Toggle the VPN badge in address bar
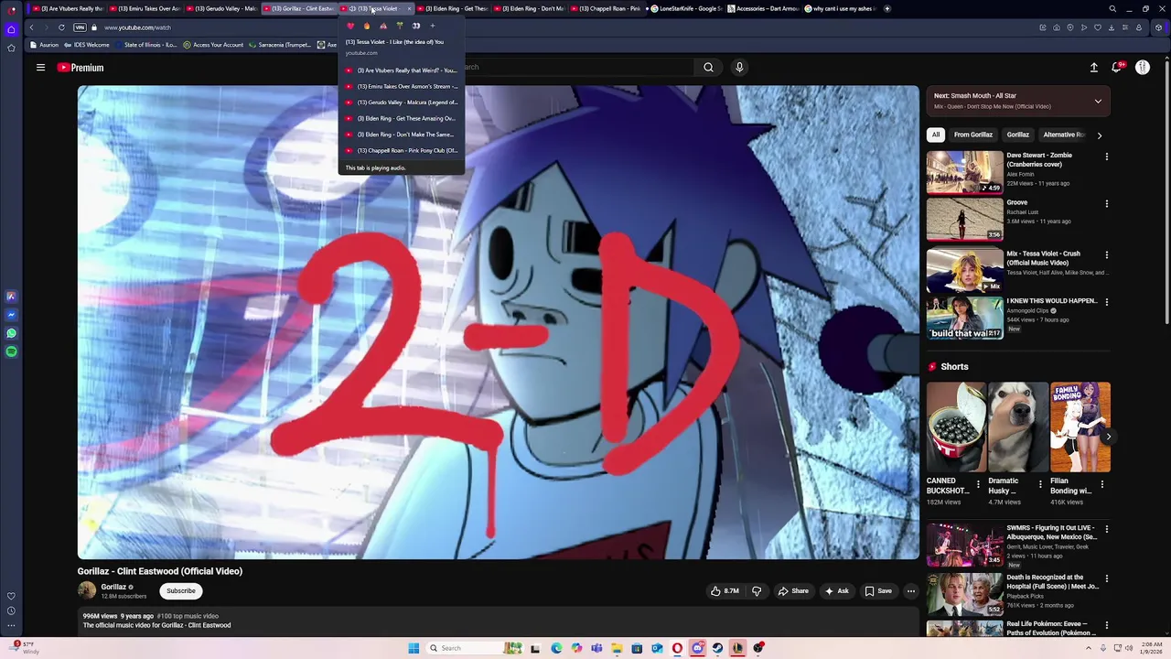The image size is (1171, 659). (80, 27)
